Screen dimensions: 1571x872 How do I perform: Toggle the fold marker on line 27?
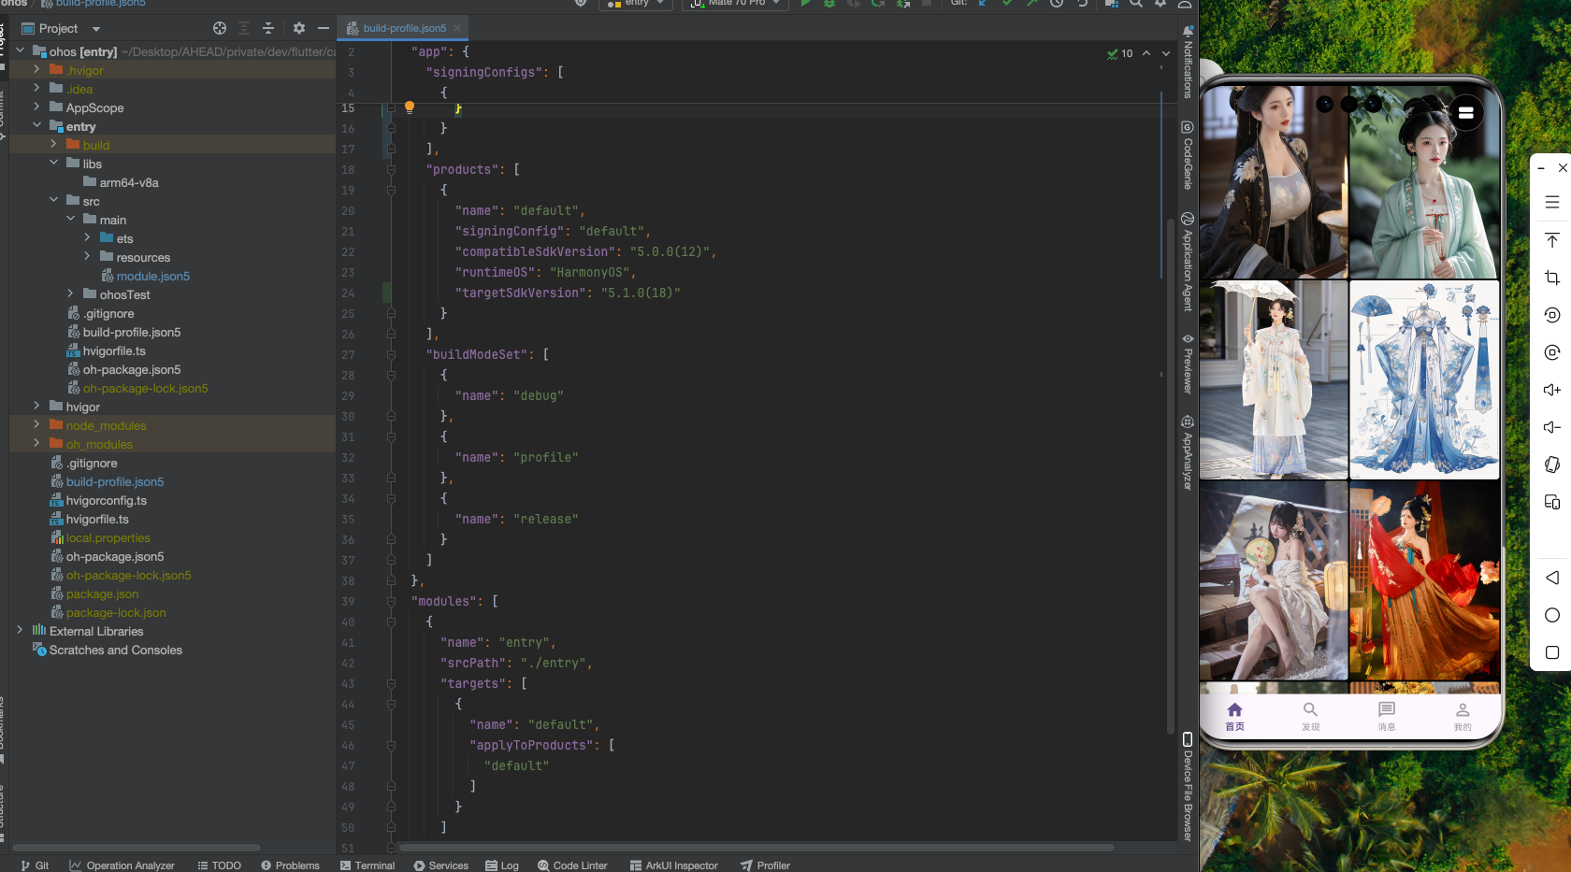391,355
